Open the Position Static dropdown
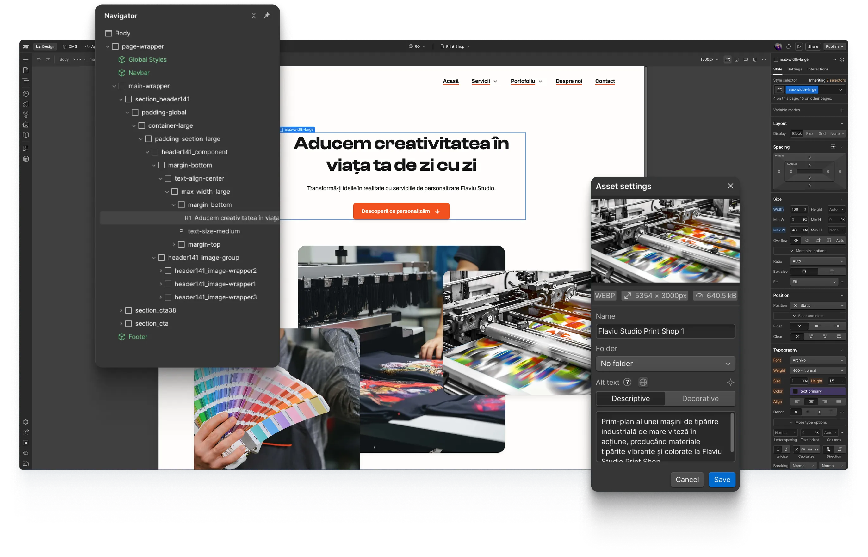Screen dimensions: 868x557 [x=817, y=306]
